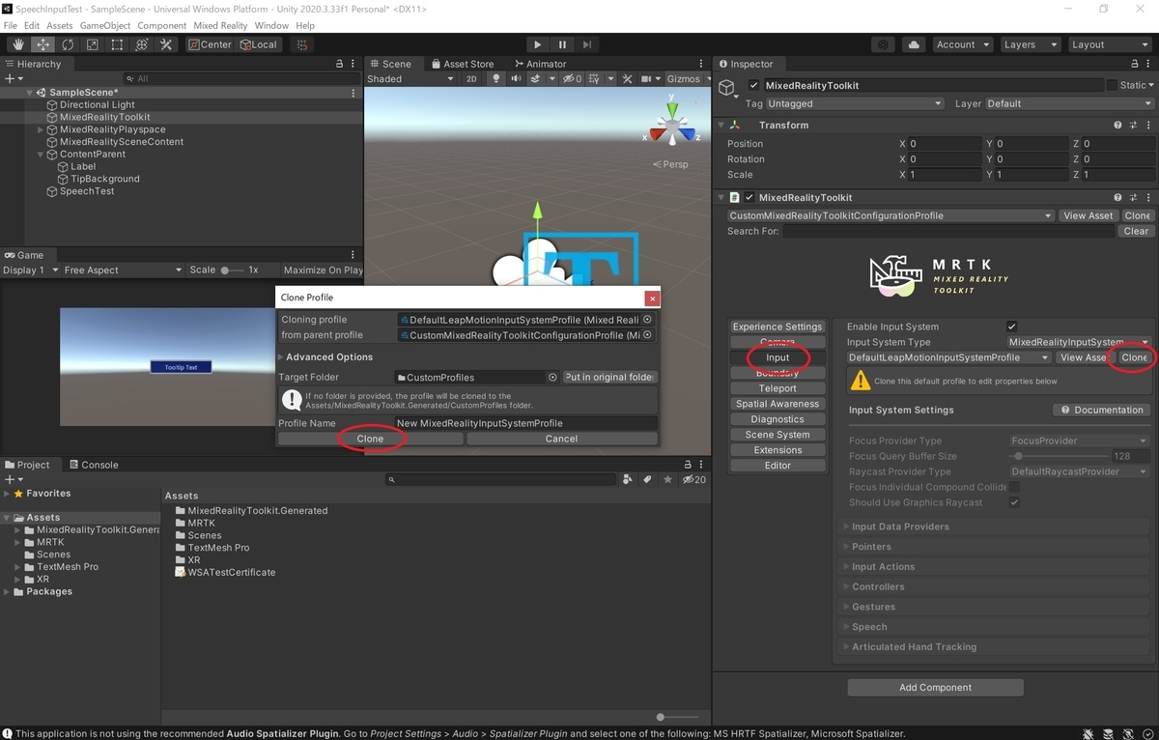The height and width of the screenshot is (740, 1159).
Task: Toggle Center pivot mode button
Action: [x=211, y=44]
